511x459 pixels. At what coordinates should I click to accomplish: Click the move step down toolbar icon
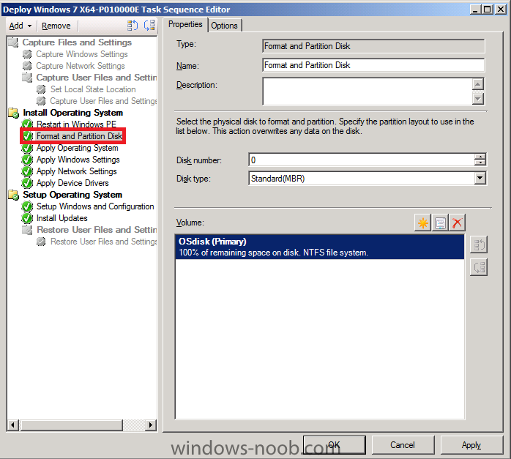[149, 26]
